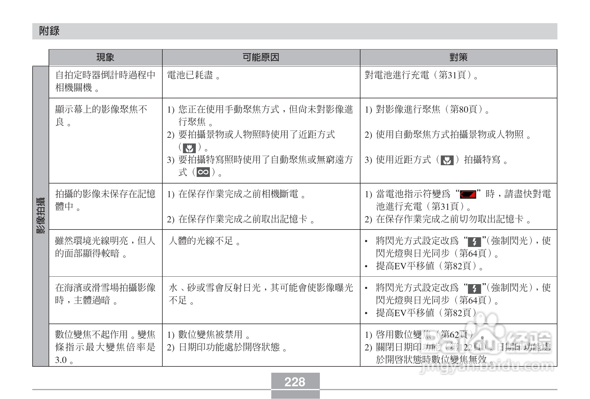Click forced flash icon in face-dark row
The image size is (590, 399).
coord(474,242)
